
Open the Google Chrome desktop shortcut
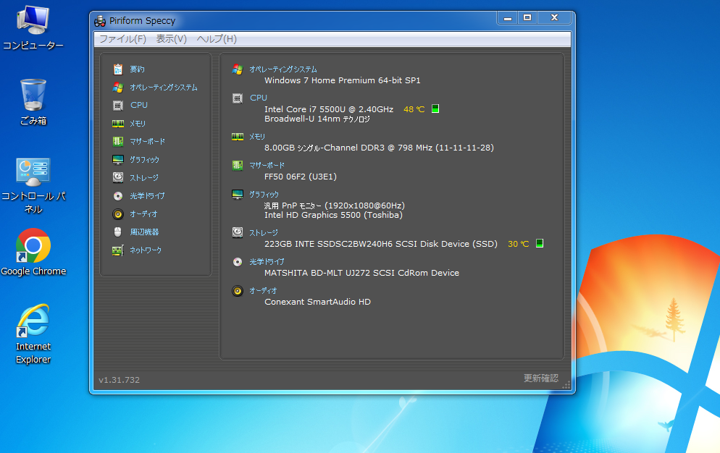click(33, 252)
